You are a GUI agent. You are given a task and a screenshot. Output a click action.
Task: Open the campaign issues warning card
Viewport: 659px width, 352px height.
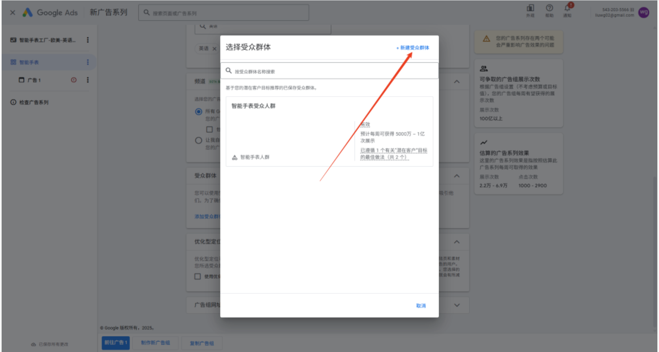click(x=519, y=42)
